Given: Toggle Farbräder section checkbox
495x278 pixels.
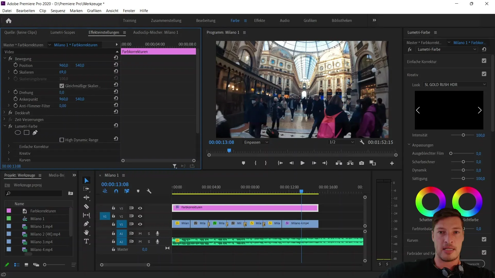Looking at the screenshot, I should coord(484,253).
